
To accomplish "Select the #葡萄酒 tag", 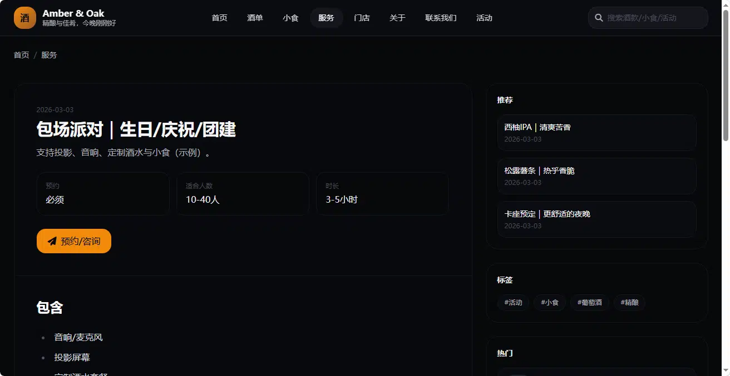I will 590,303.
